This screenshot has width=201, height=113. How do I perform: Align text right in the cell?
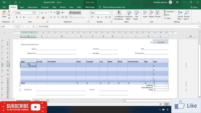point(58,17)
